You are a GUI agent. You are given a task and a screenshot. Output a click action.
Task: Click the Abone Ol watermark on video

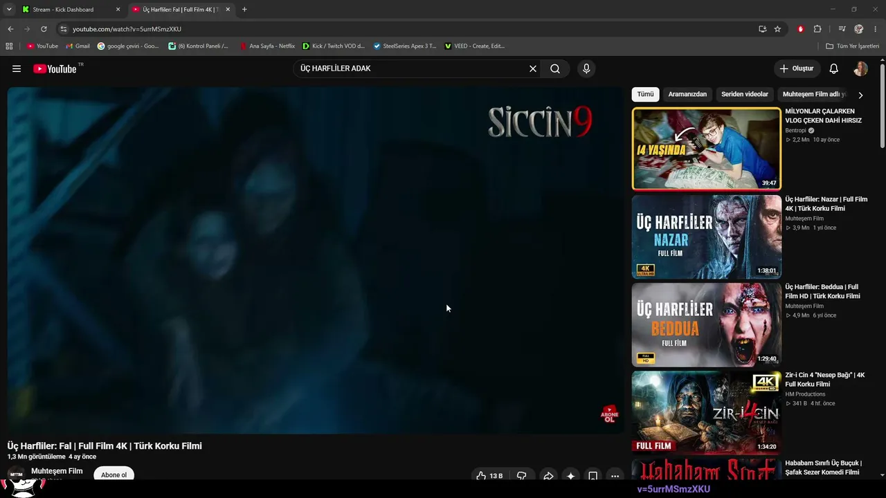(609, 414)
